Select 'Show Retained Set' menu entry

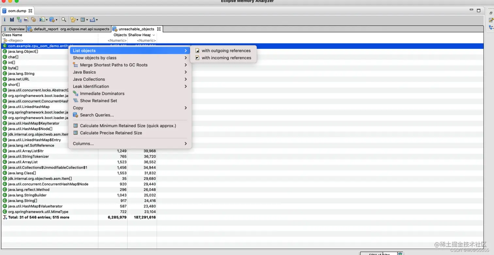130,101
